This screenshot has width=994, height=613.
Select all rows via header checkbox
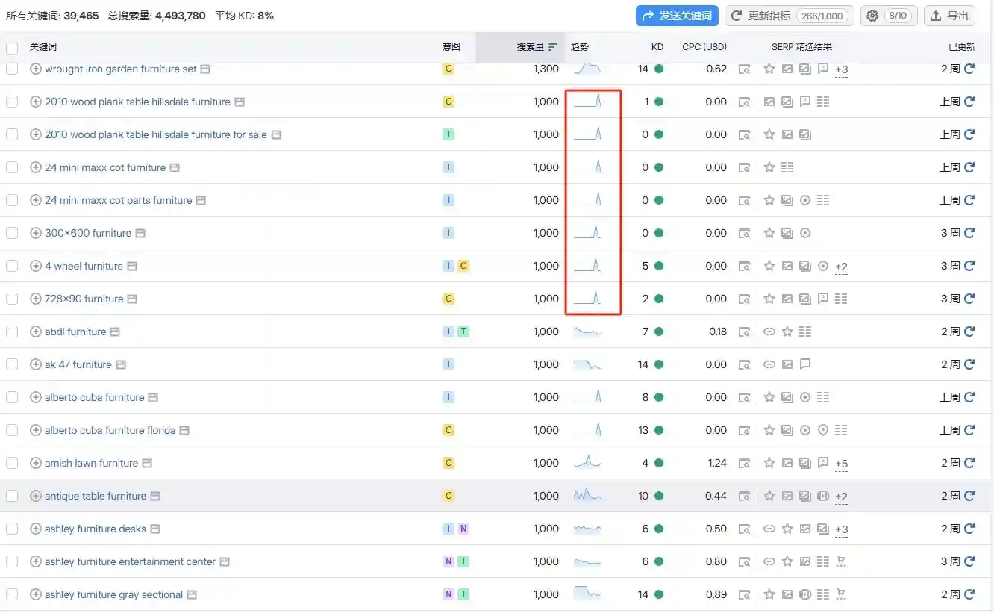point(12,48)
